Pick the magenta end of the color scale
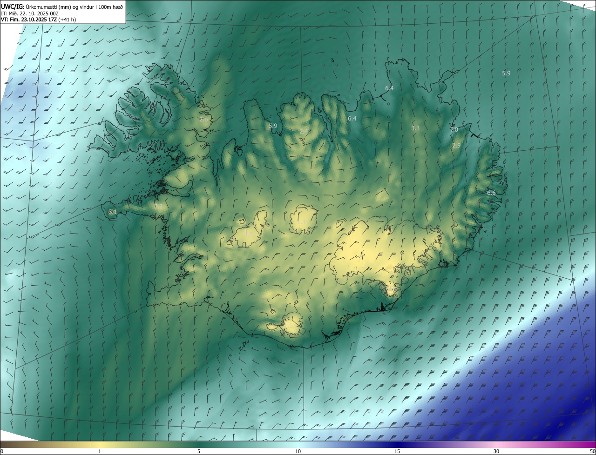The width and height of the screenshot is (596, 455). pos(584,444)
